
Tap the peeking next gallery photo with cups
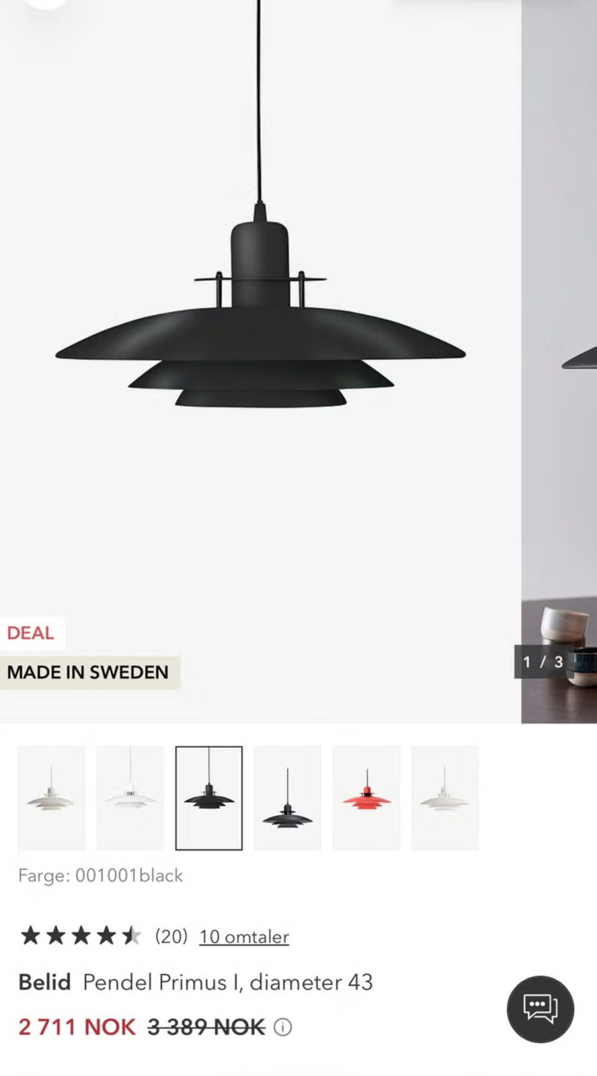tap(559, 362)
